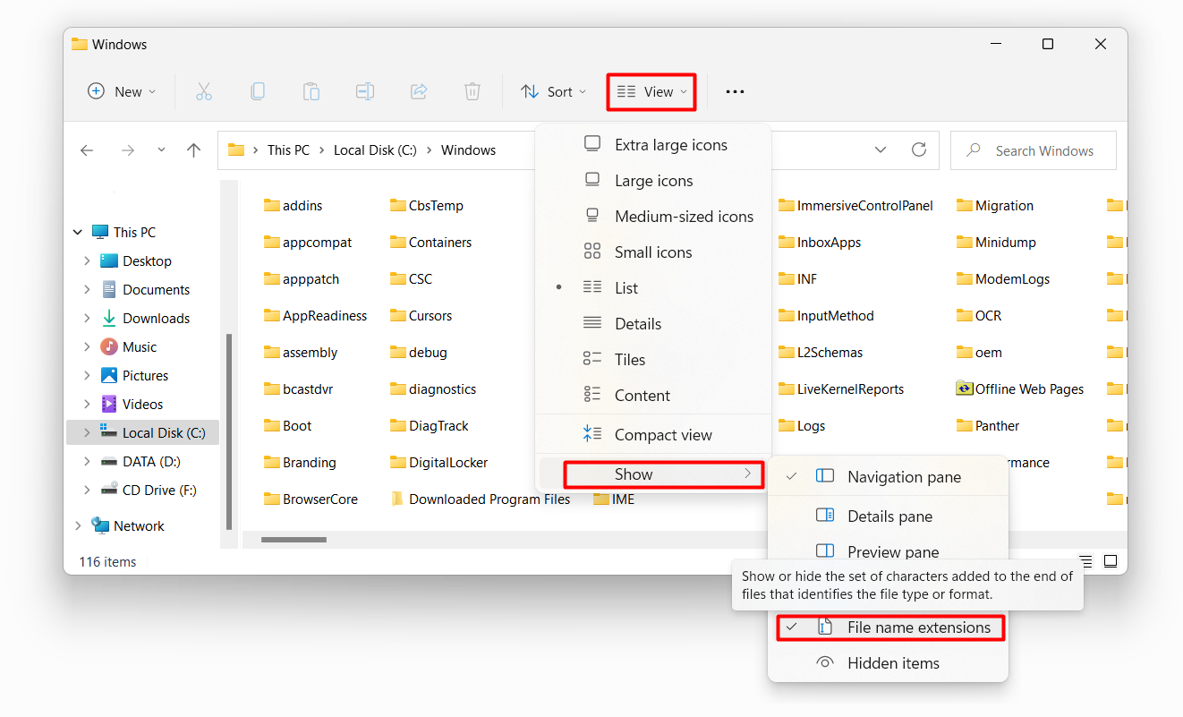Select Details view layout
Screen dimensions: 1183x717
[653, 324]
